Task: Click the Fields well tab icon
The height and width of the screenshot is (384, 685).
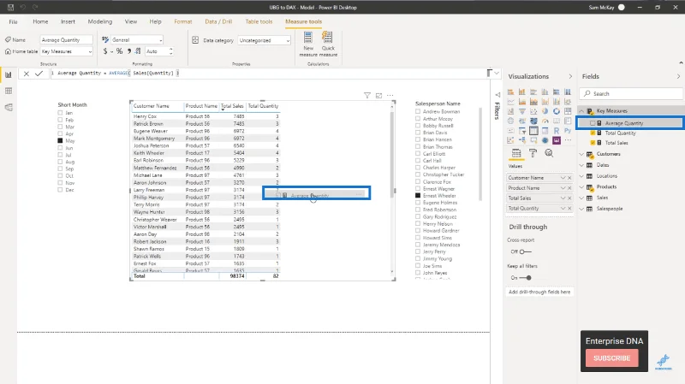Action: [x=516, y=153]
